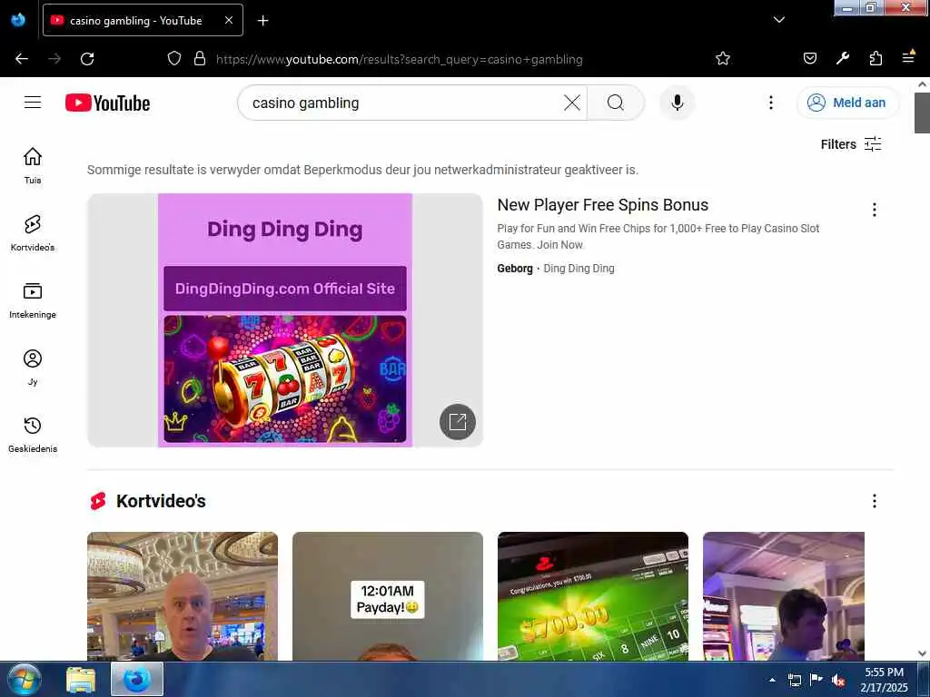Save to Pocket icon in toolbar
Image resolution: width=930 pixels, height=697 pixels.
pyautogui.click(x=809, y=59)
